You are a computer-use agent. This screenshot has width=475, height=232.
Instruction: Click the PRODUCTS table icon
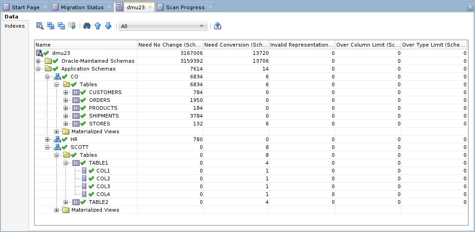pos(76,108)
